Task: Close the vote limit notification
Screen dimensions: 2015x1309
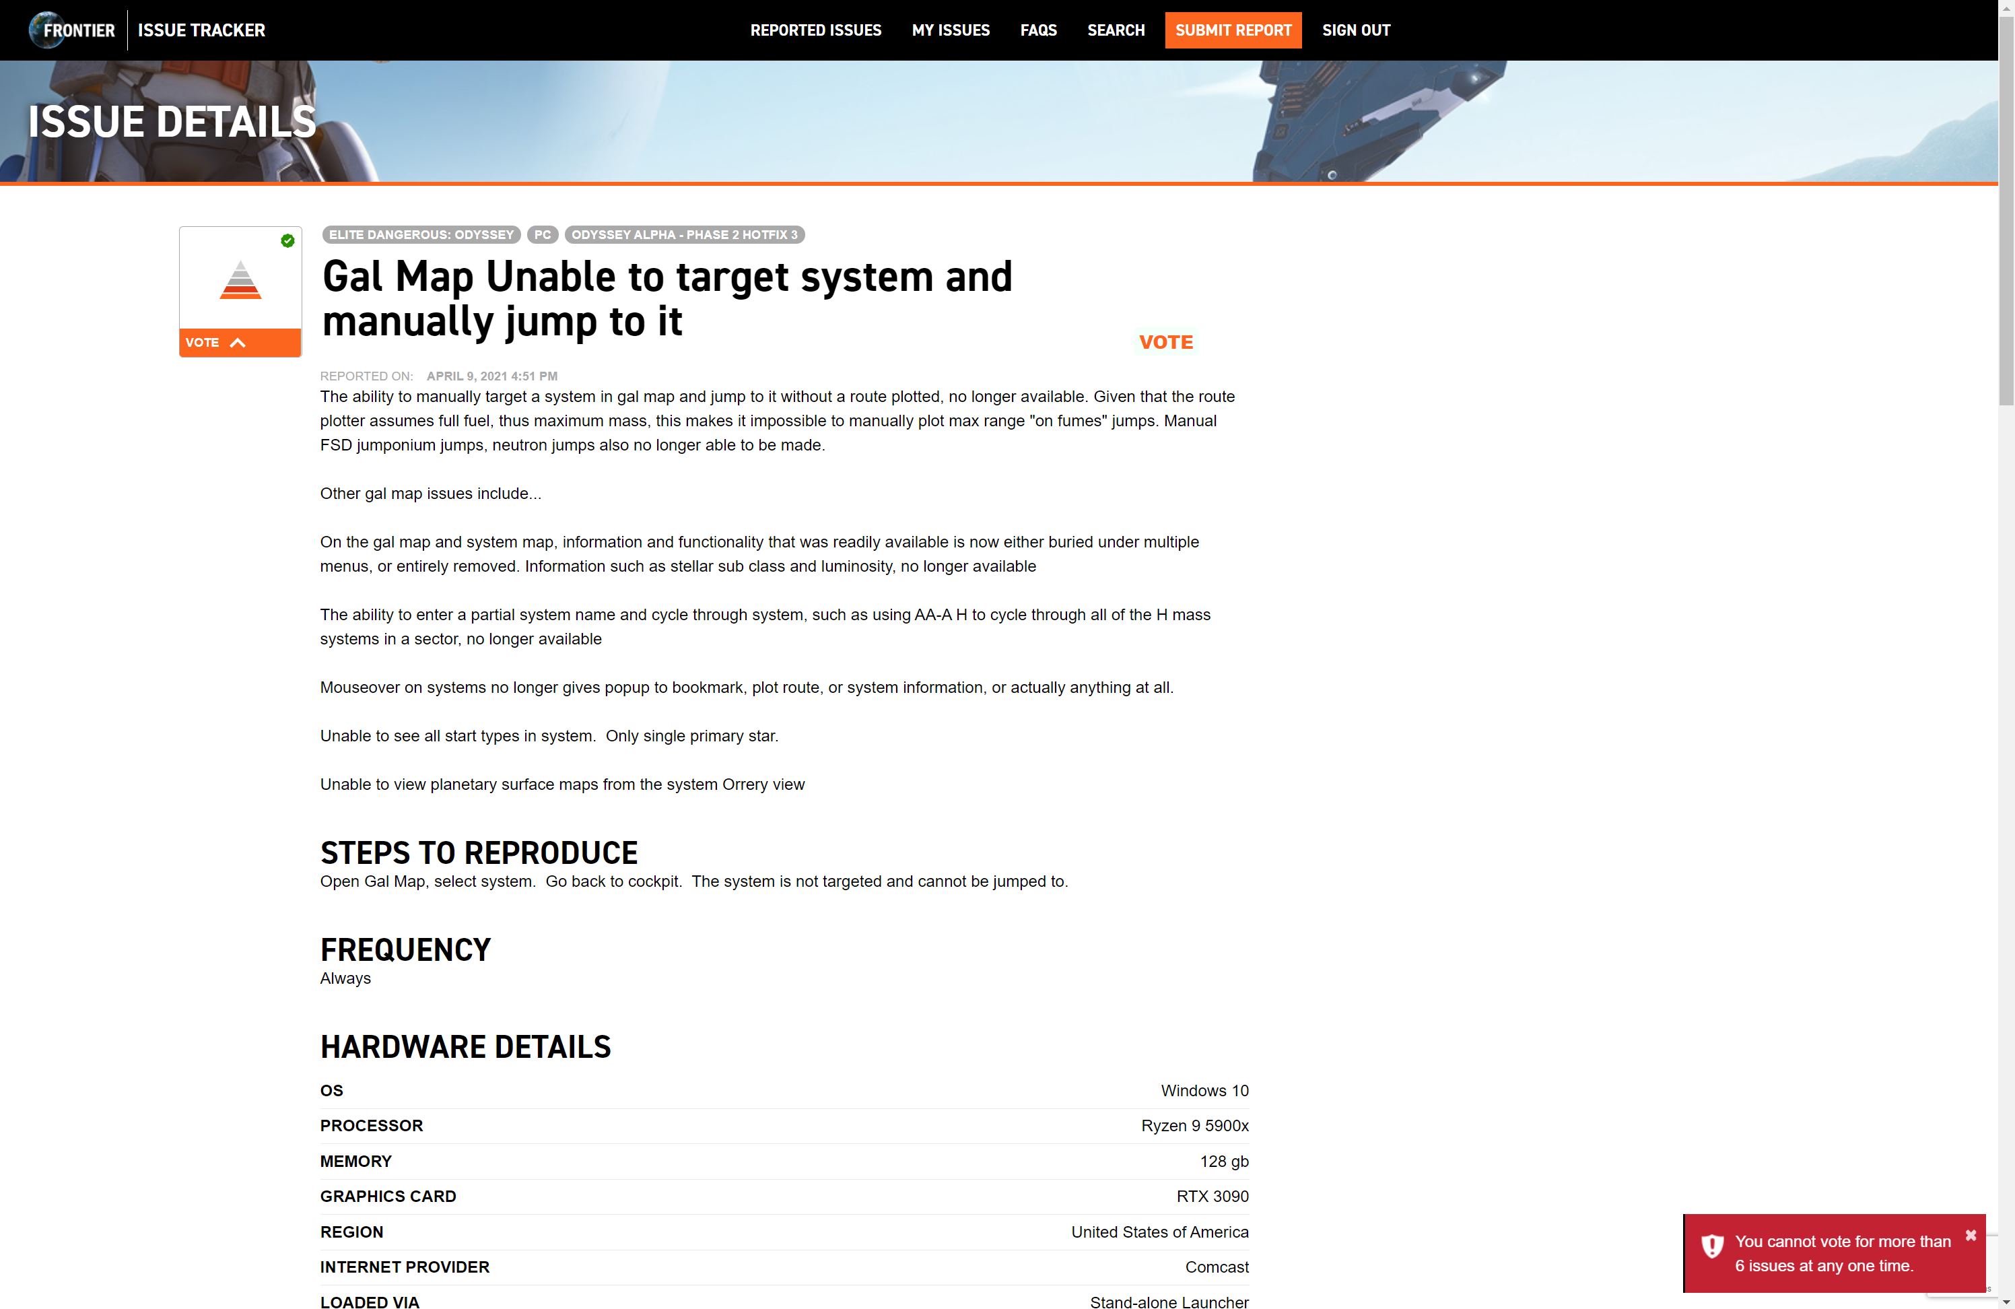Action: tap(1970, 1236)
